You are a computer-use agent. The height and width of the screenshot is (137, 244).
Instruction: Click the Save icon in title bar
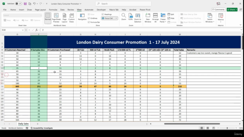pyautogui.click(x=25, y=3)
